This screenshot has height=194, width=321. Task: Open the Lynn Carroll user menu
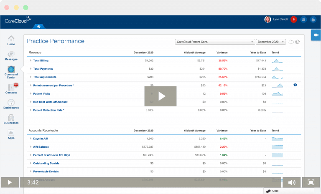coord(276,20)
